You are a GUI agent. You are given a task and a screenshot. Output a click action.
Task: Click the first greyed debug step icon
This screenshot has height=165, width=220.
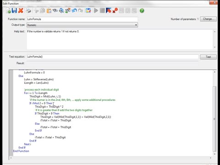(x=121, y=11)
